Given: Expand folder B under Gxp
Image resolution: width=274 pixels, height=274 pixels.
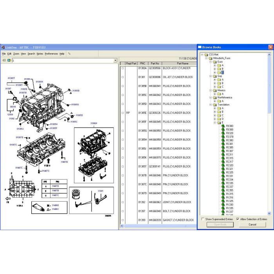Looking at the screenshot, I should (215, 83).
